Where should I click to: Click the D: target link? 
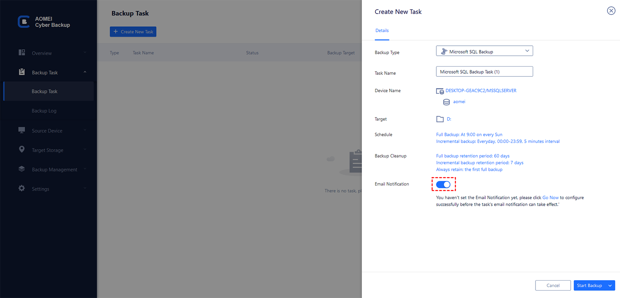click(x=449, y=119)
